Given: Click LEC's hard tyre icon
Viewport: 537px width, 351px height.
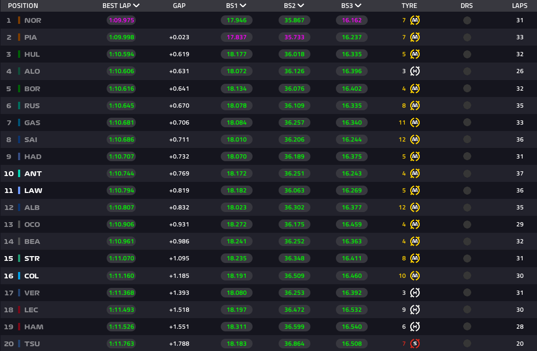Looking at the screenshot, I should pos(415,310).
